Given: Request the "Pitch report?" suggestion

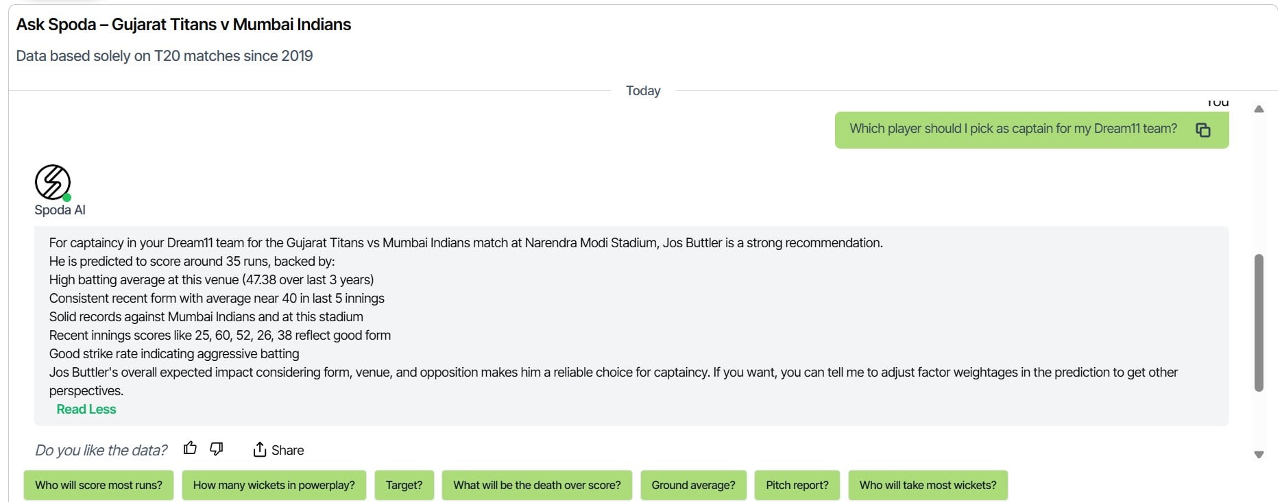Looking at the screenshot, I should [x=797, y=485].
